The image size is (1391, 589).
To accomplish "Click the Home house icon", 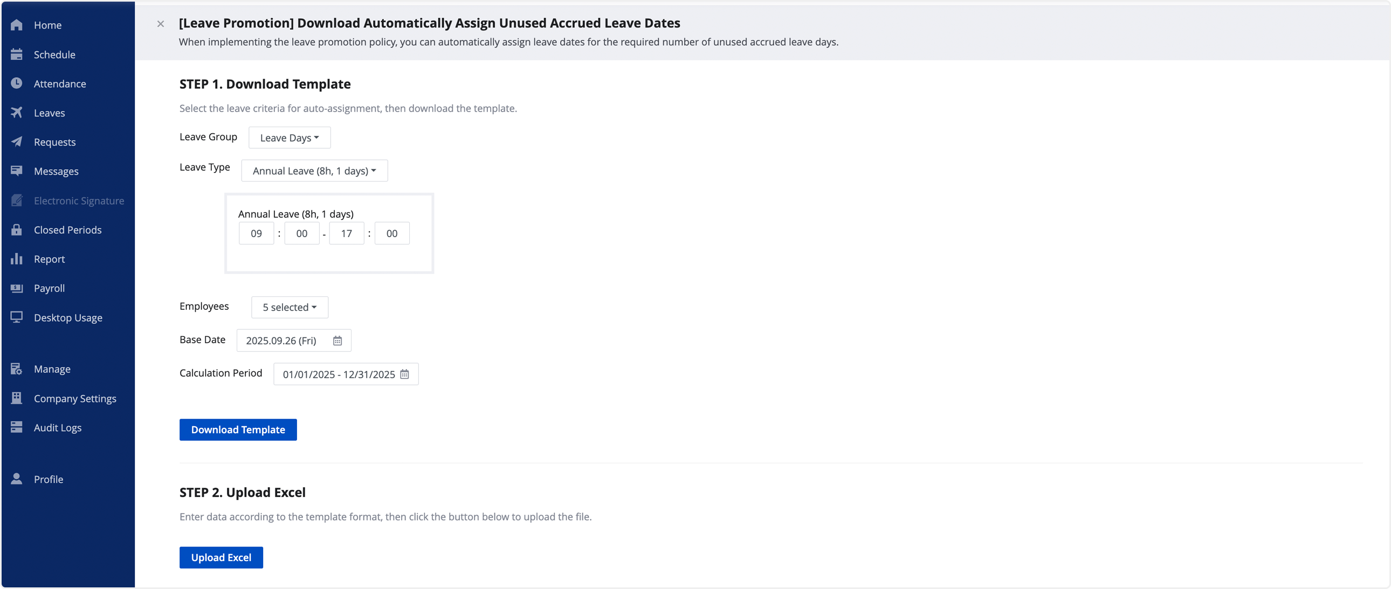I will [17, 25].
